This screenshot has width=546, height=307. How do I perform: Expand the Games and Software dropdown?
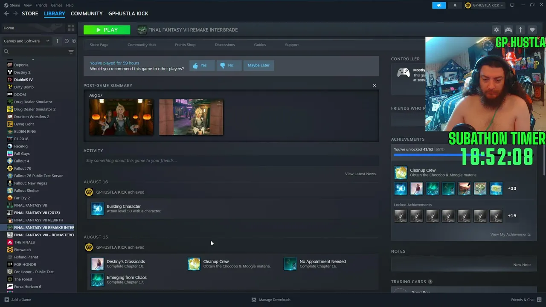click(27, 41)
